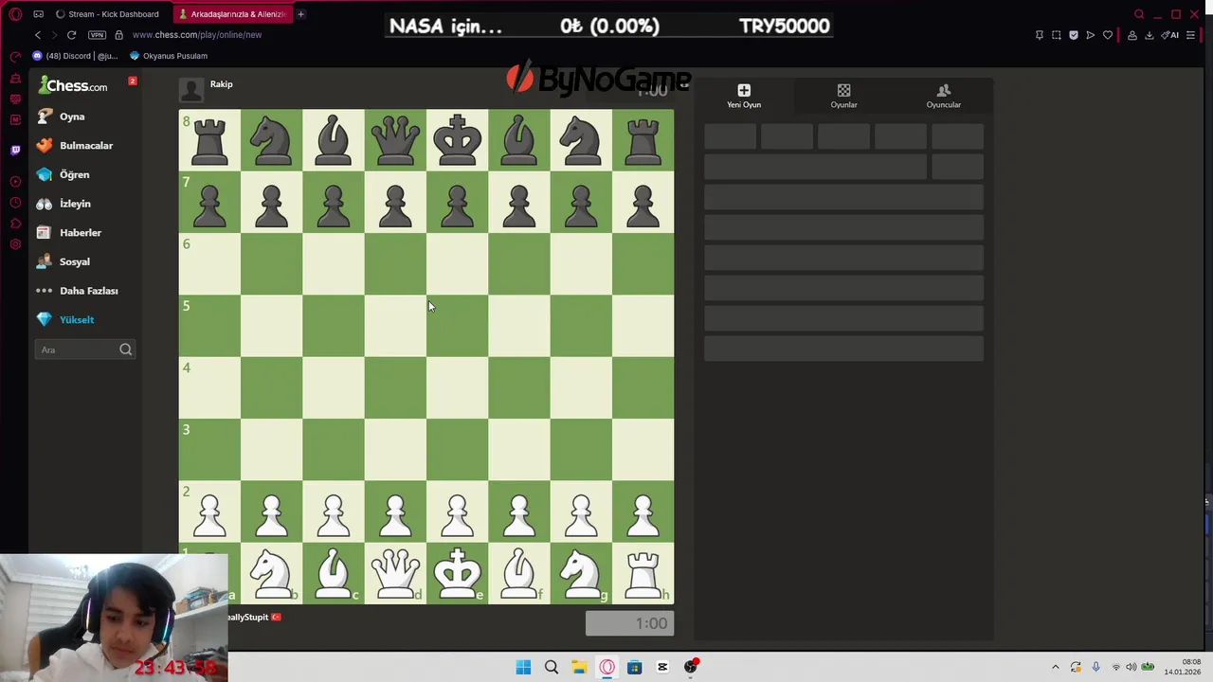
Task: Select the white knight on b1
Action: pos(271,573)
